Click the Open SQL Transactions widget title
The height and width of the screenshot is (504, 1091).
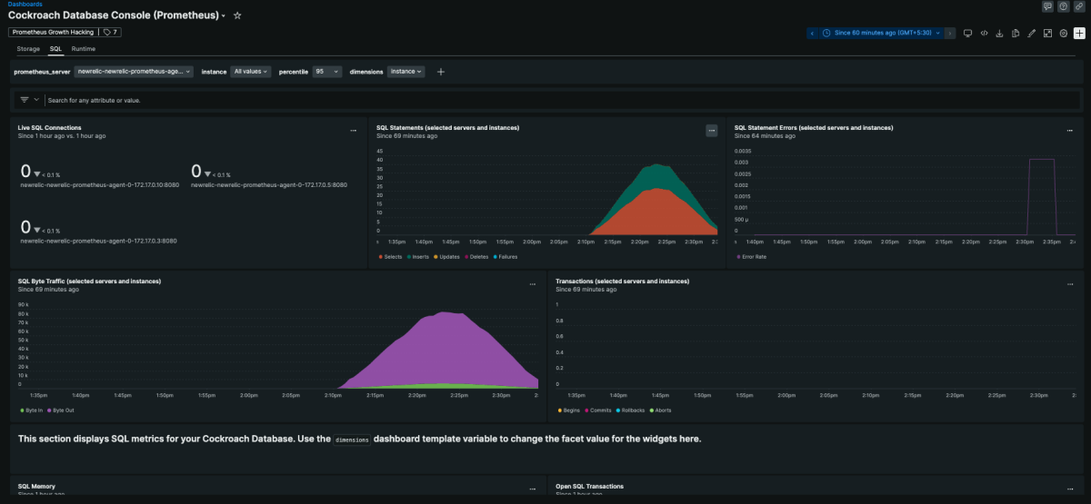(590, 487)
